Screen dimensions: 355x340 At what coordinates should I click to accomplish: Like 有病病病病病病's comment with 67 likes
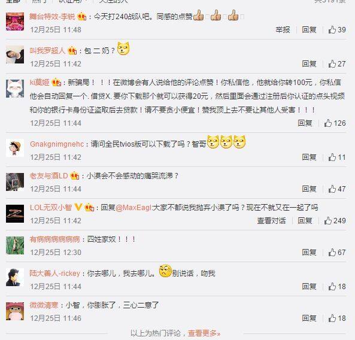click(x=337, y=253)
